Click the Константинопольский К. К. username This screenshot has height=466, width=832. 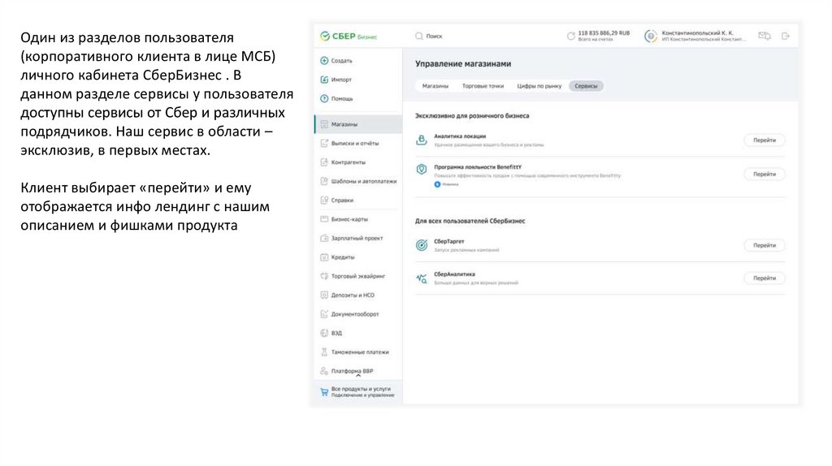click(x=697, y=32)
